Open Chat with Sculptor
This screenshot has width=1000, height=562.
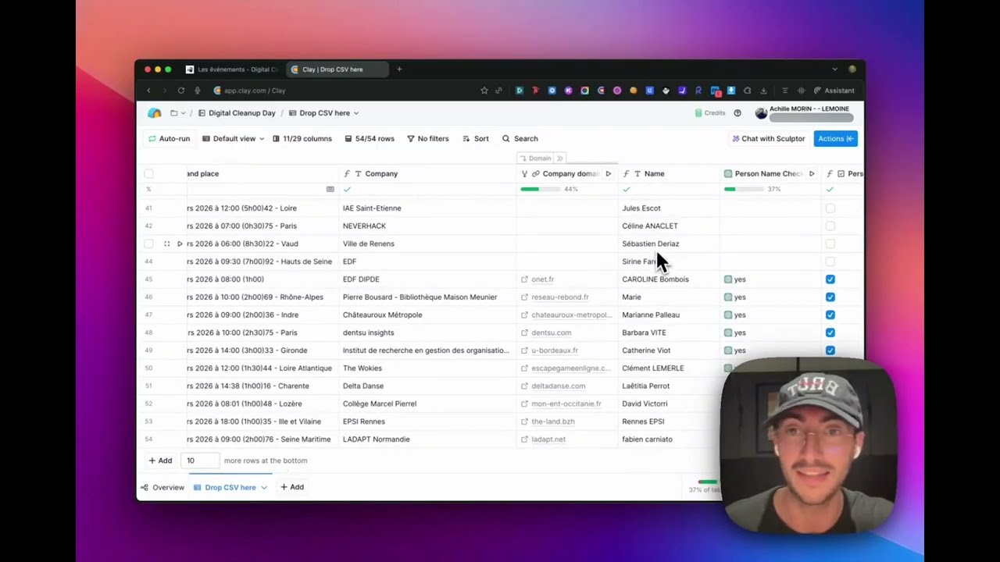[768, 139]
